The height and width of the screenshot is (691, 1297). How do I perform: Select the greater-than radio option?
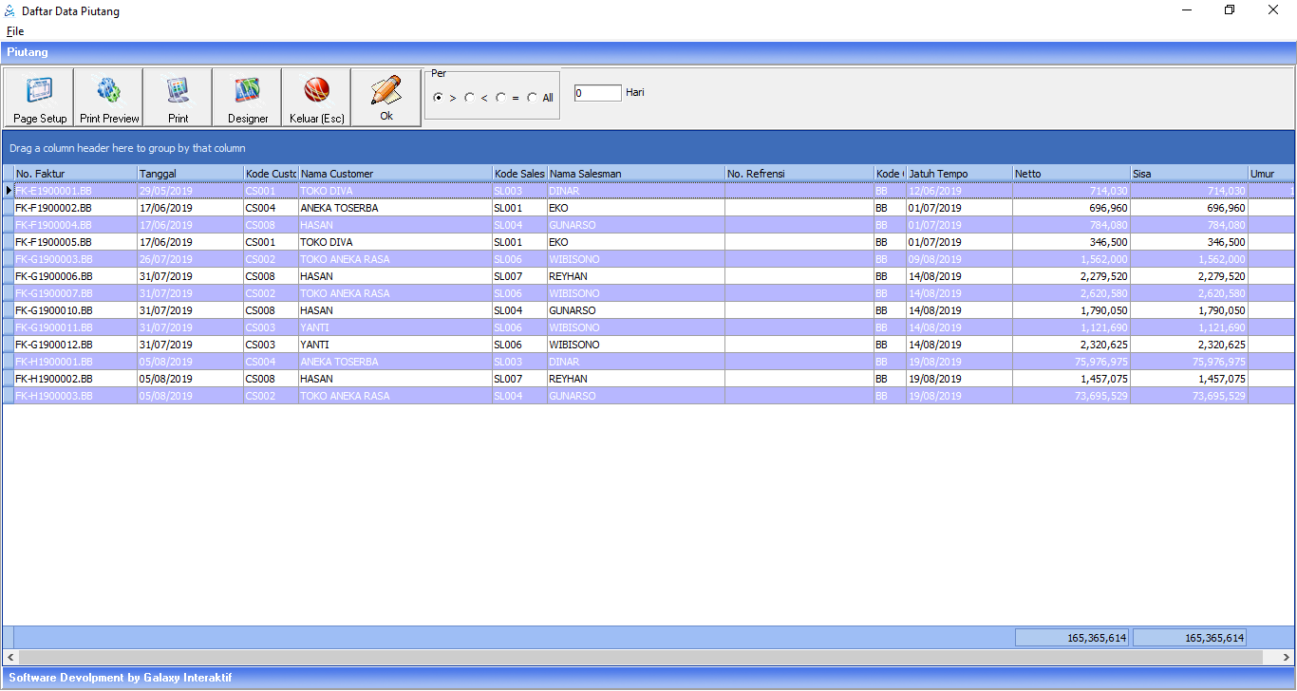pyautogui.click(x=438, y=98)
